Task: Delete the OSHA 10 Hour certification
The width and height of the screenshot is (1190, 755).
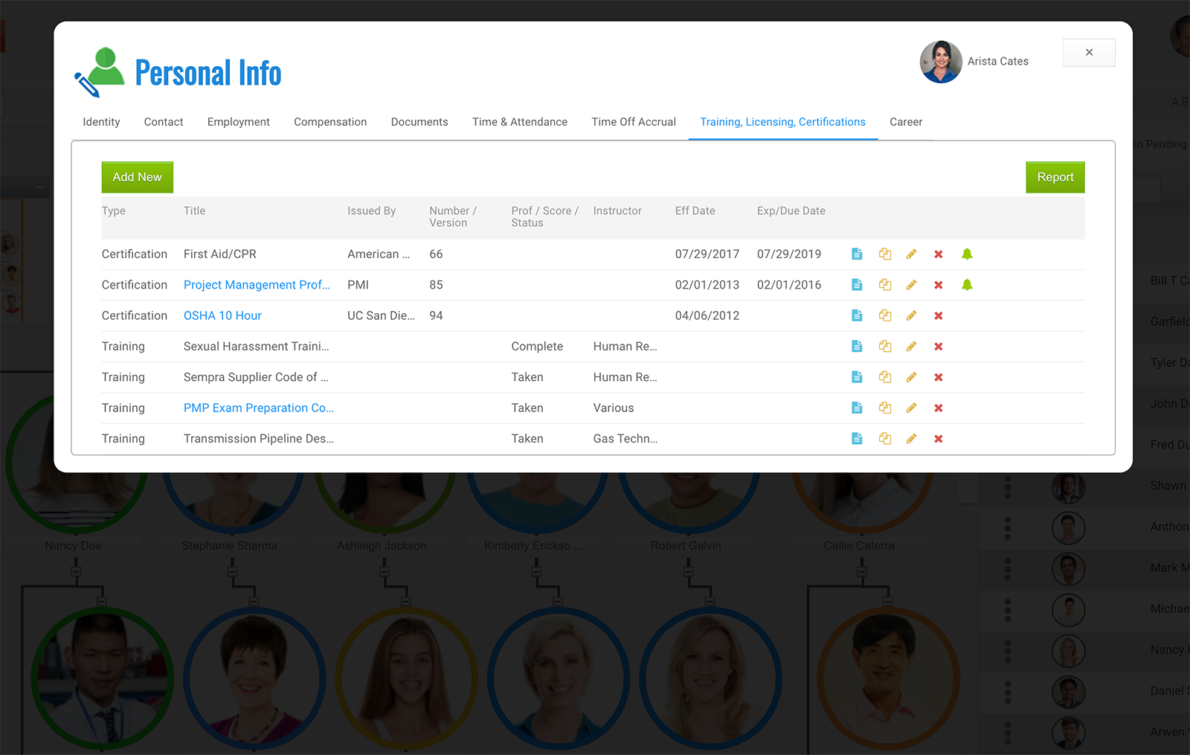Action: tap(939, 315)
